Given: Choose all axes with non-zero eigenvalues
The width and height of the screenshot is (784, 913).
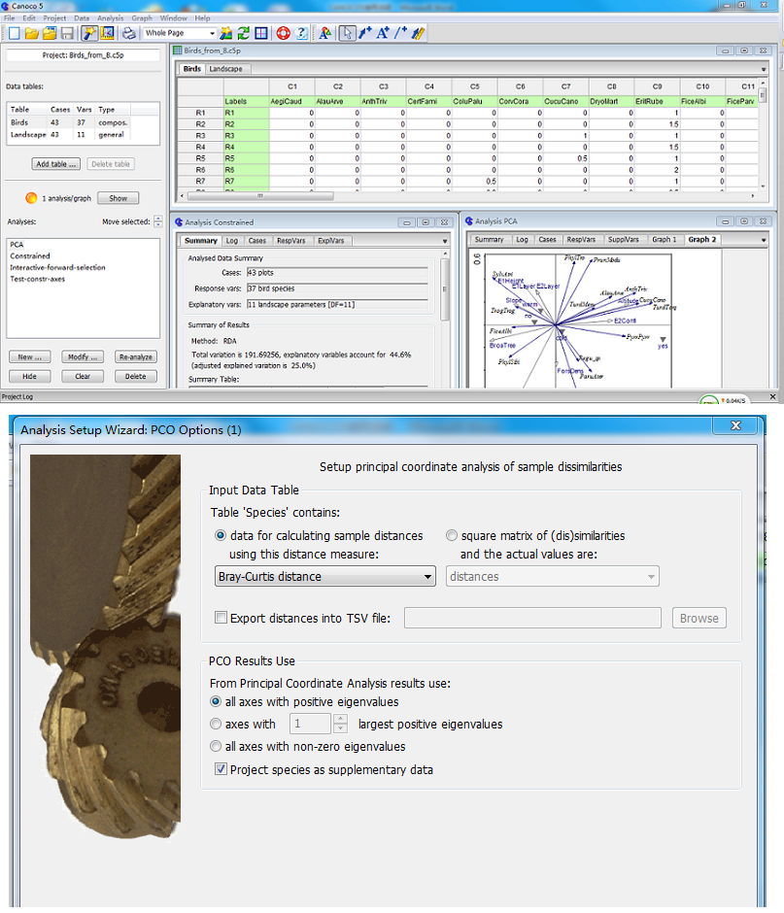Looking at the screenshot, I should (216, 746).
